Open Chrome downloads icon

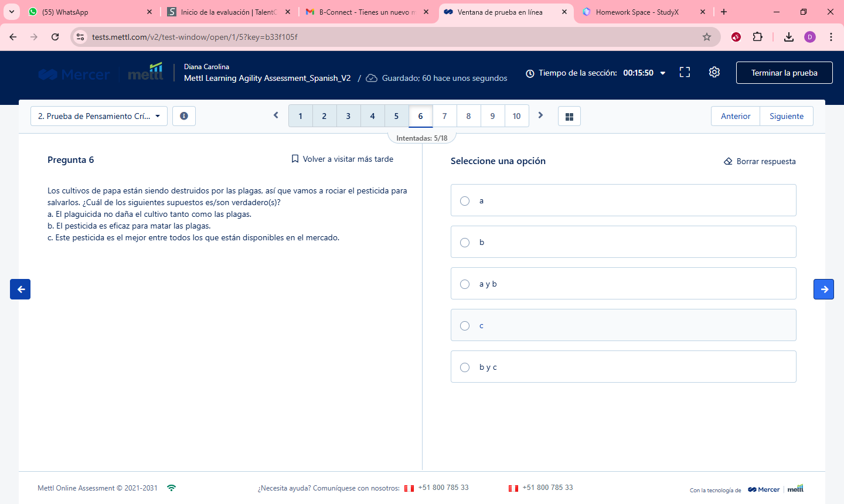click(x=789, y=37)
